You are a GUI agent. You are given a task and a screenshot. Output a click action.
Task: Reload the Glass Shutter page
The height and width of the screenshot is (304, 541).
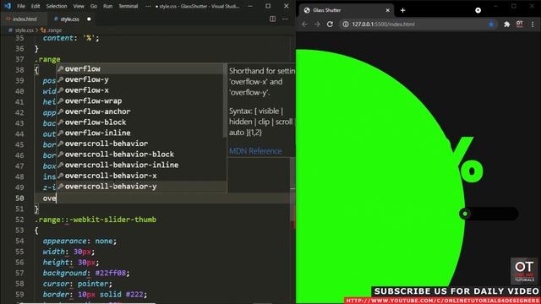[x=330, y=24]
